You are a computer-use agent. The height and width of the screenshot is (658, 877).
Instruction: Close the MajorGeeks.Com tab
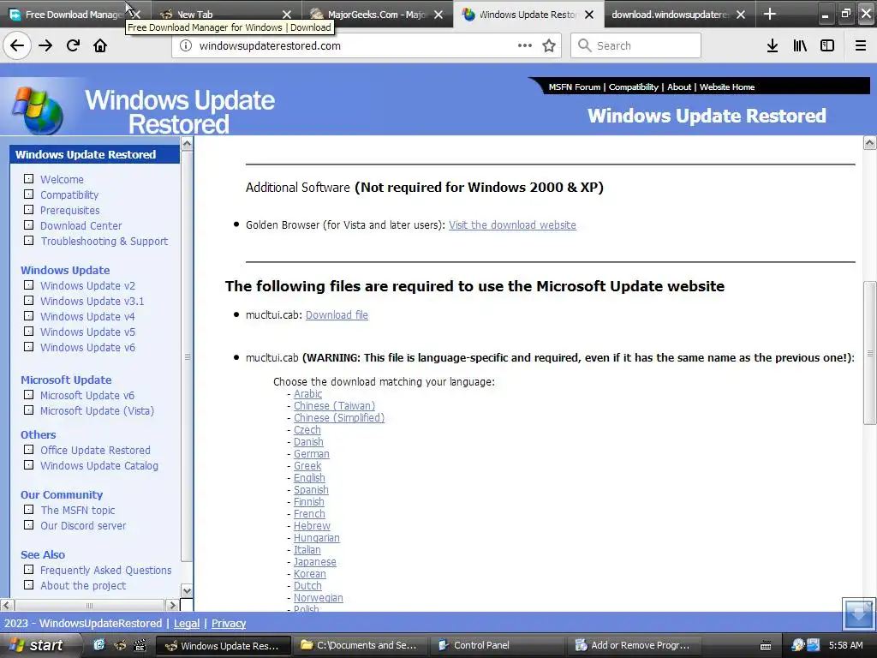click(x=438, y=15)
